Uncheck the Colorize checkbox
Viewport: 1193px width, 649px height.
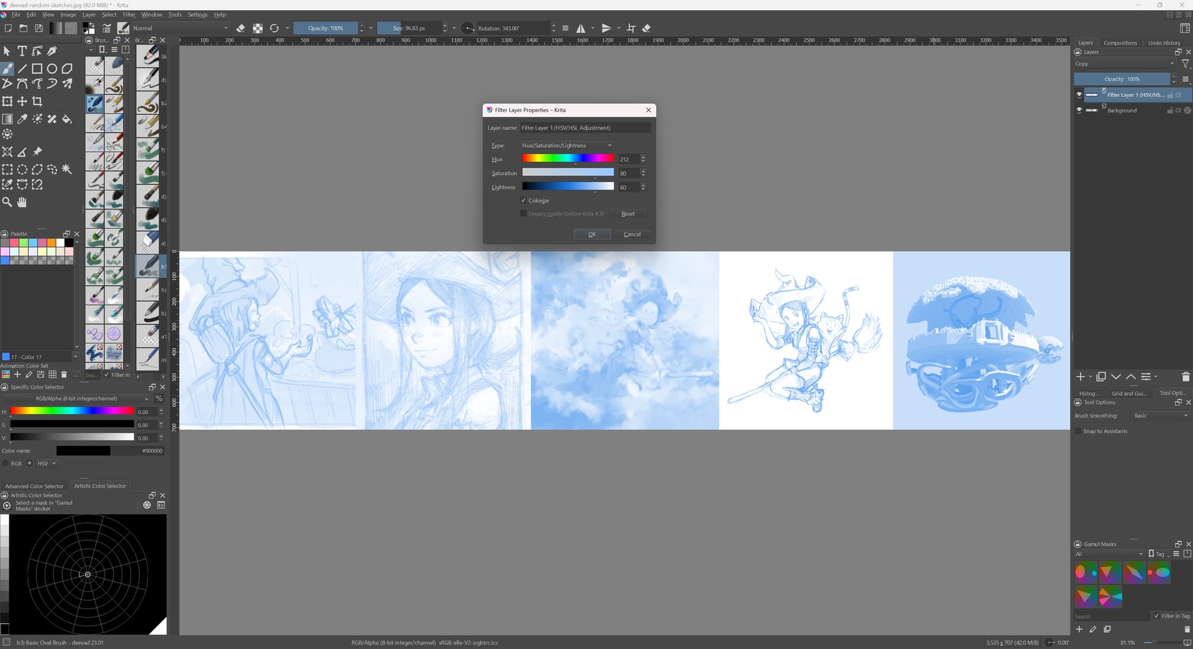pyautogui.click(x=523, y=201)
